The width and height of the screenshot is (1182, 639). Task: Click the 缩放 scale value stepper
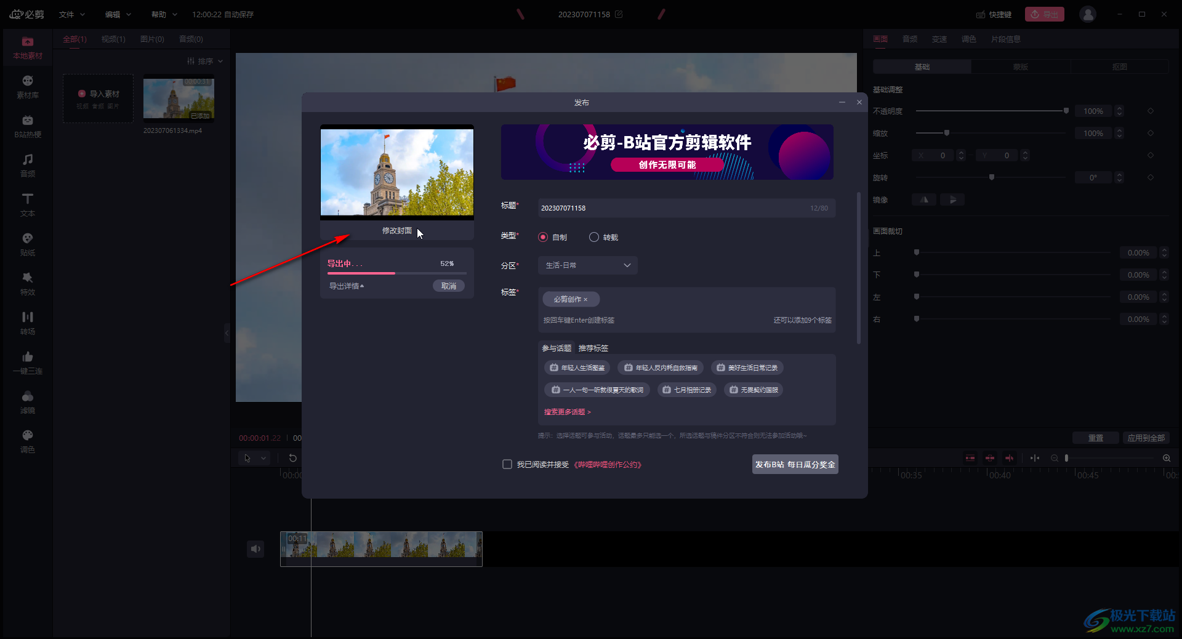click(1120, 133)
